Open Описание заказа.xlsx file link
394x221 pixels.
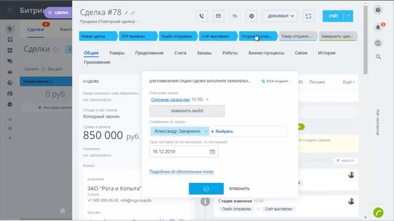tap(170, 99)
